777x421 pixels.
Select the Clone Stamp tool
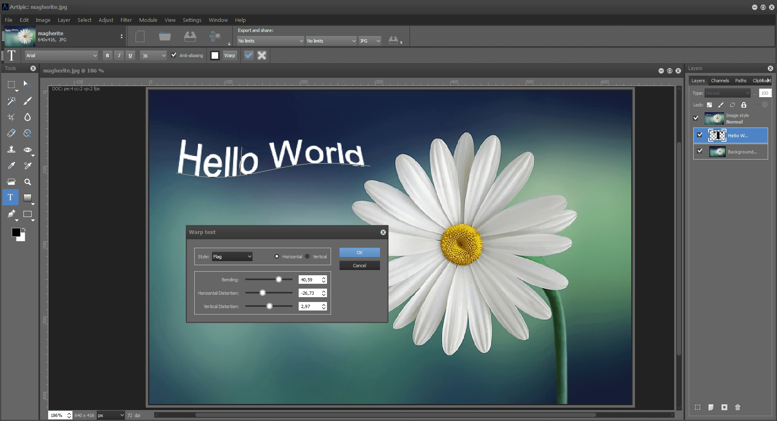[x=11, y=149]
